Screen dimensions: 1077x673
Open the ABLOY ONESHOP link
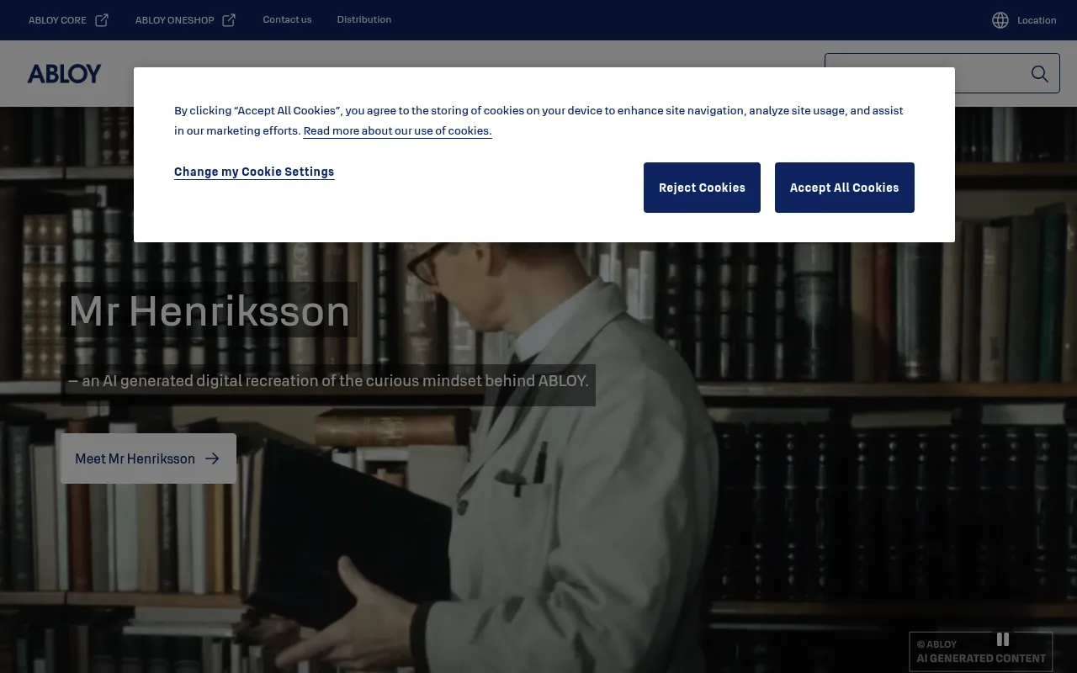185,20
